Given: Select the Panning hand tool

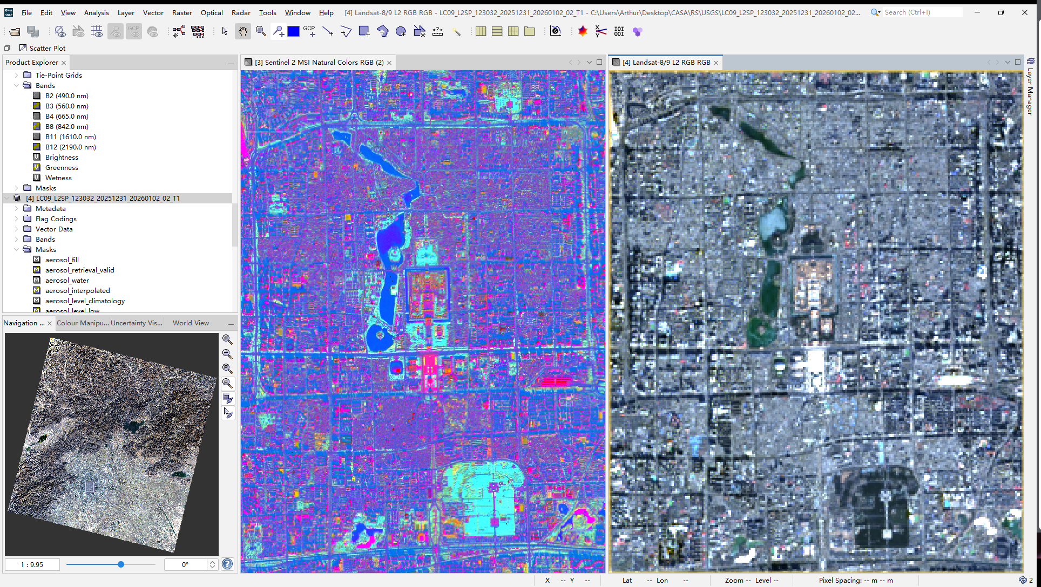Looking at the screenshot, I should click(x=243, y=32).
